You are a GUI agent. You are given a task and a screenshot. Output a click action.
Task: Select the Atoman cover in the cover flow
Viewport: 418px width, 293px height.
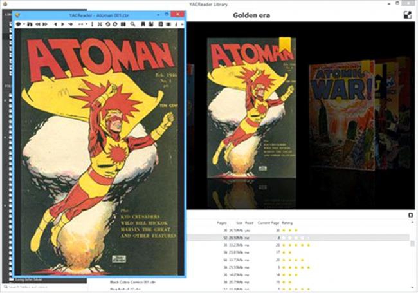(x=251, y=108)
